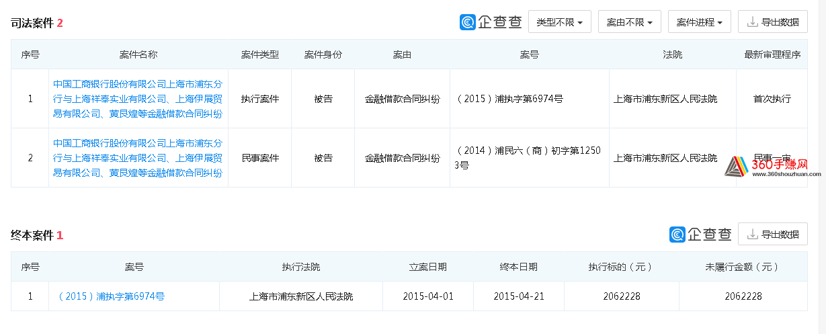
Task: Click the 司法案件 section heading
Action: pyautogui.click(x=32, y=23)
